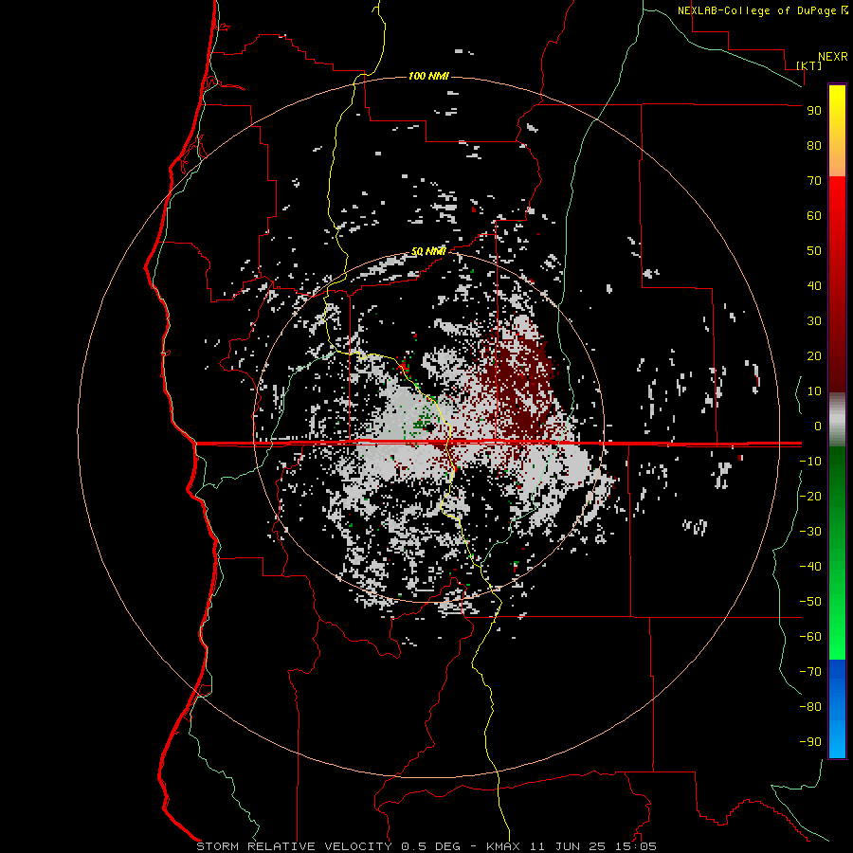Click the -50 value on the velocity scale
853x853 pixels.
(810, 601)
